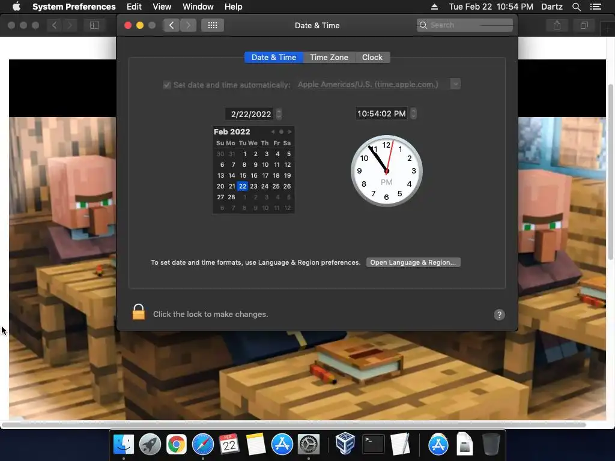The height and width of the screenshot is (461, 615).
Task: Open Safari compass icon in Dock
Action: click(203, 445)
